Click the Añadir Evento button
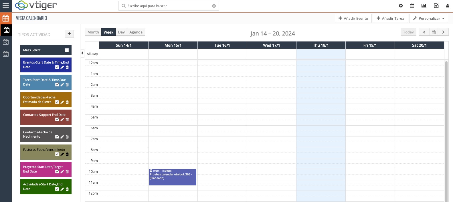 [353, 18]
